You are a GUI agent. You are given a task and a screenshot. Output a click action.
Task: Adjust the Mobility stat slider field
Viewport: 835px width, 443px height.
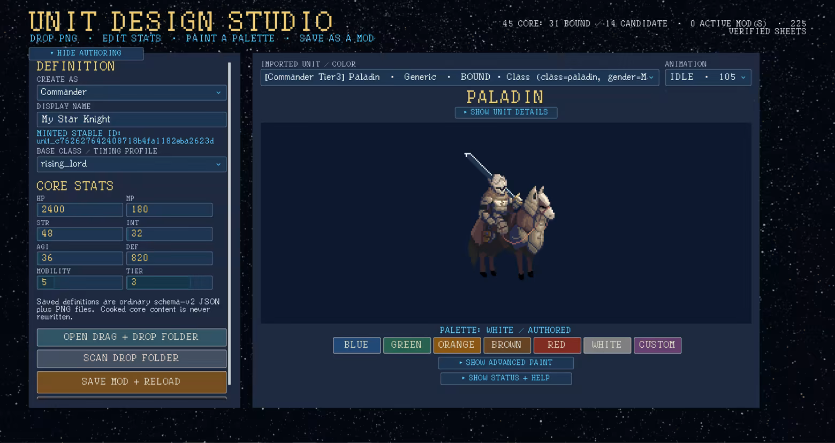80,282
